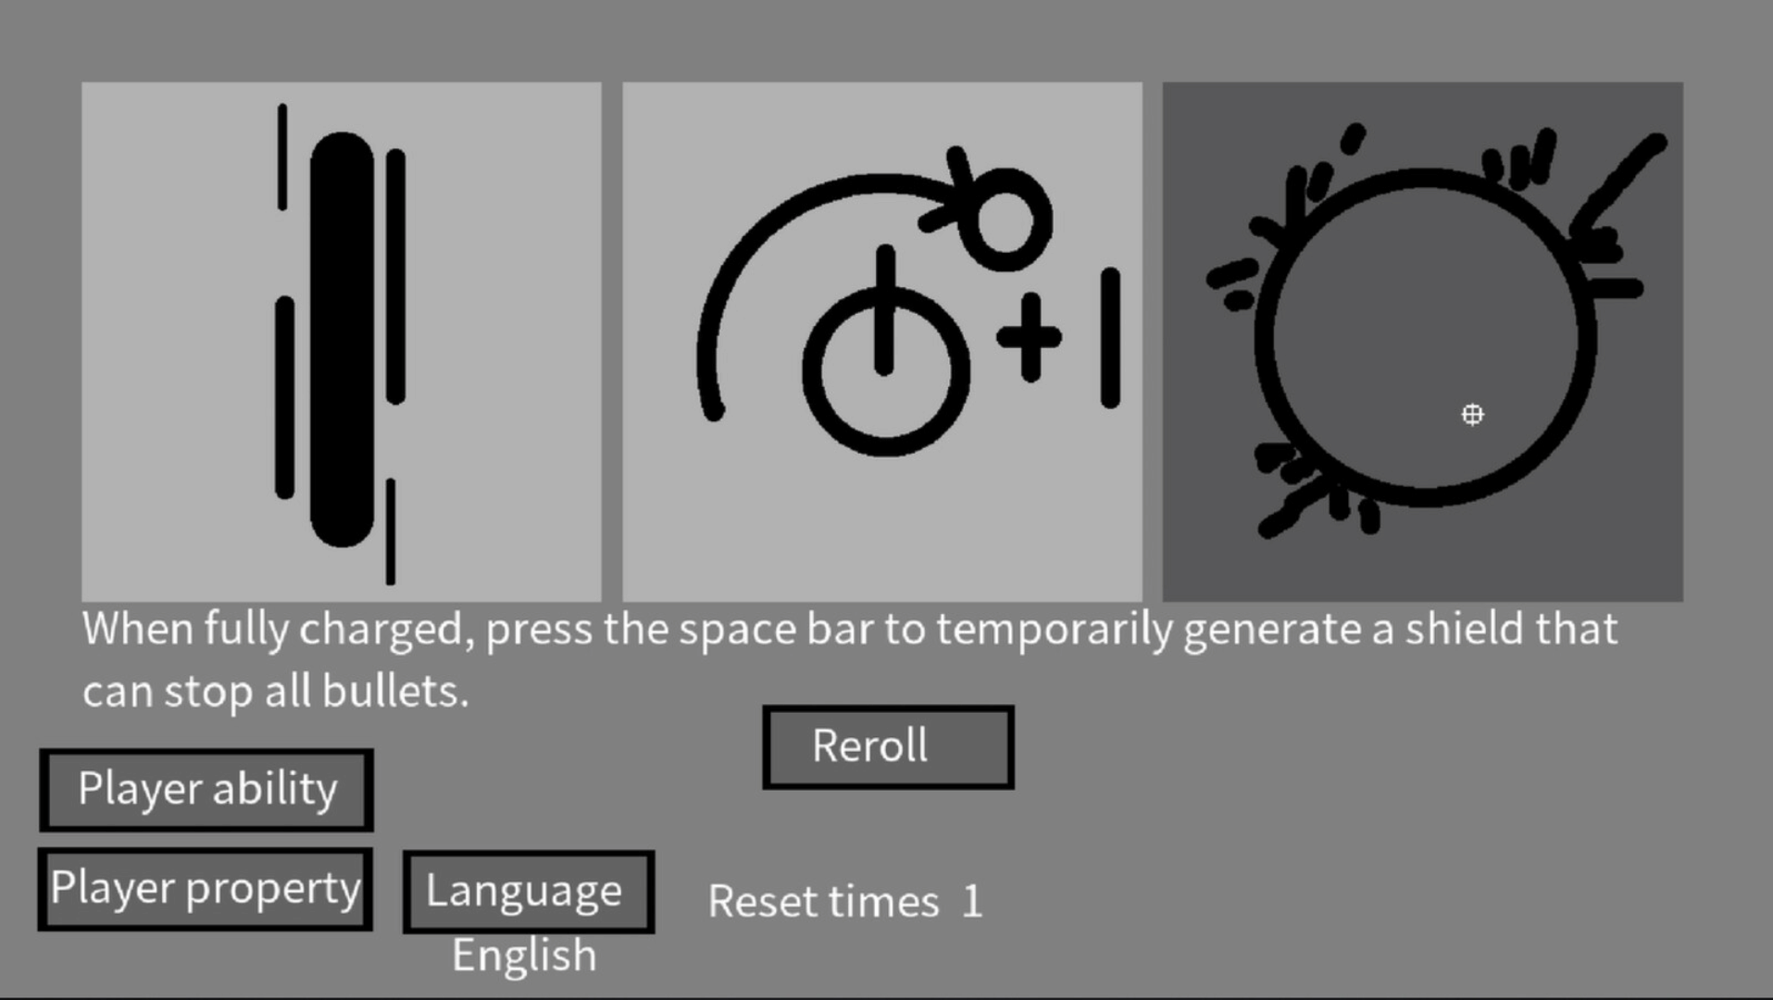Click the small orbiting ring in middle card
Screen dimensions: 1773x1000
pos(1006,219)
